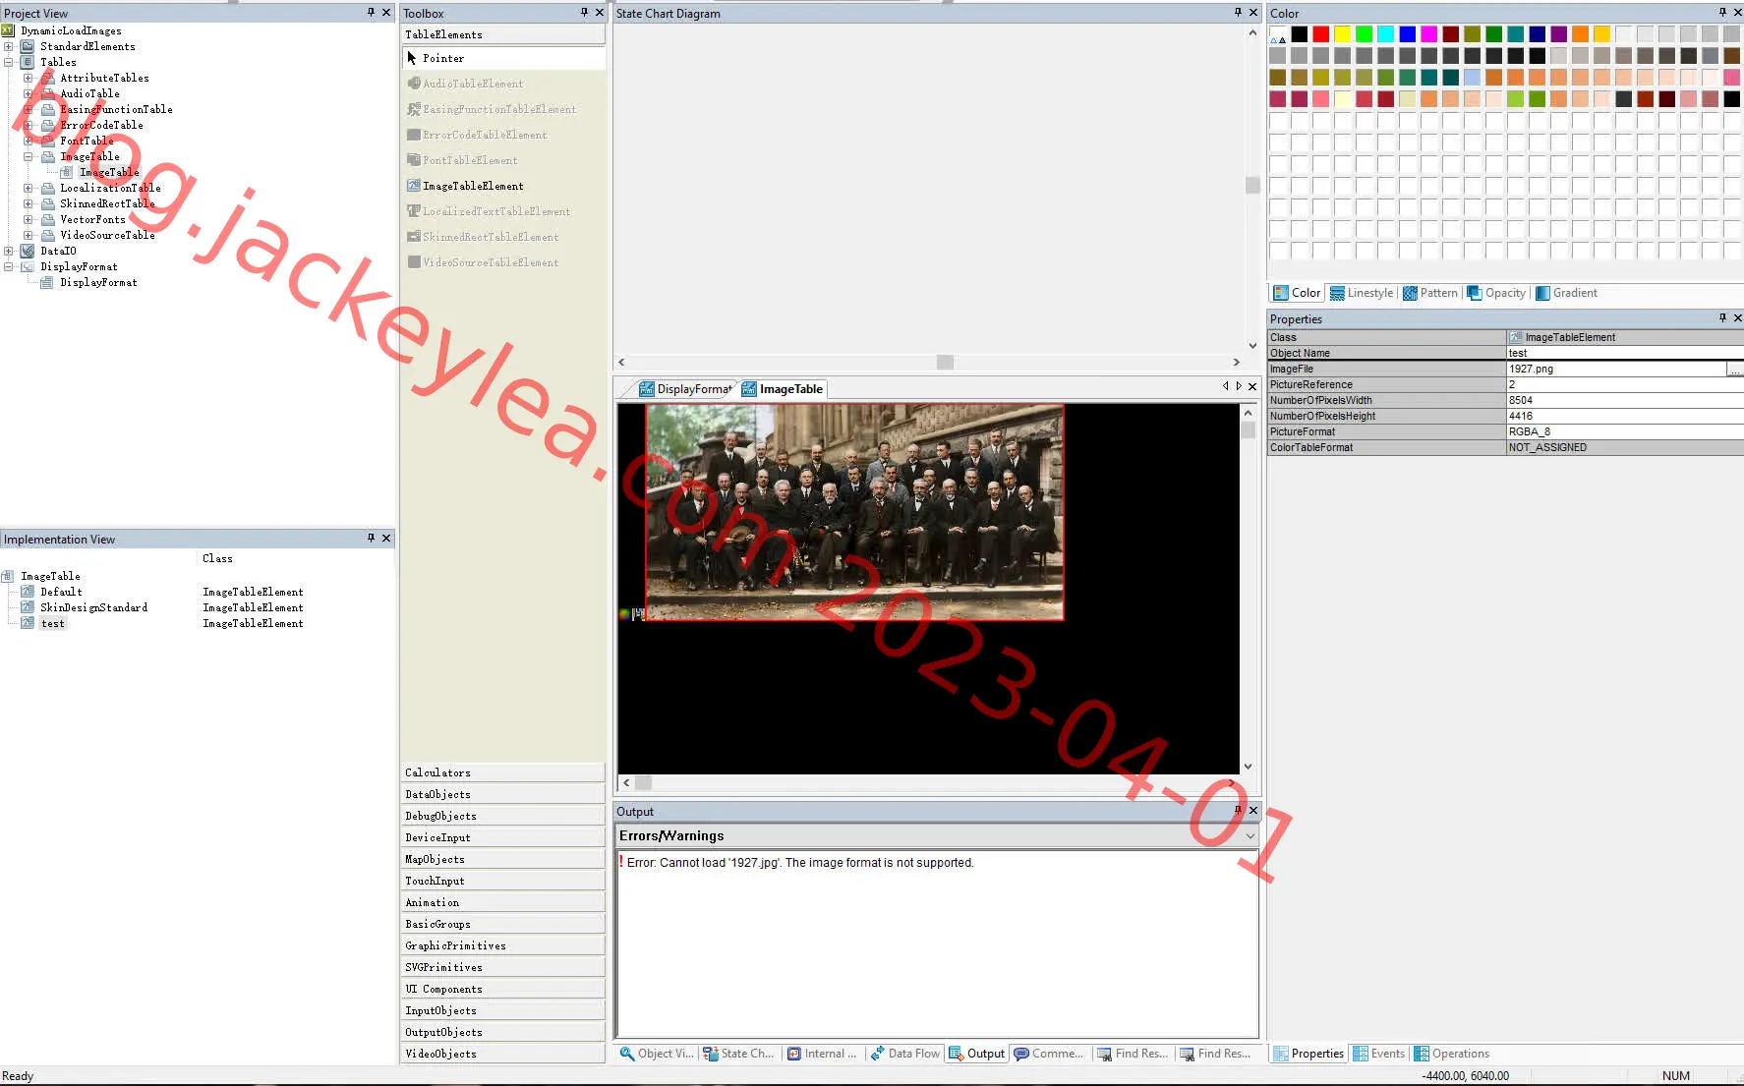Click the SkinnedRectTableElement toolbox item

pyautogui.click(x=483, y=237)
